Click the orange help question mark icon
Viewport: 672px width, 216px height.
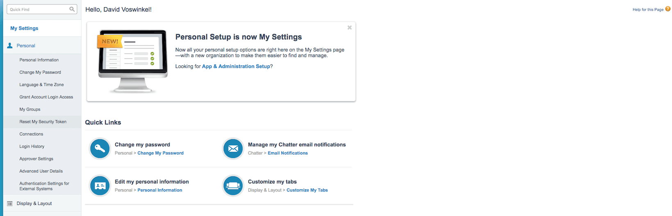[x=668, y=9]
